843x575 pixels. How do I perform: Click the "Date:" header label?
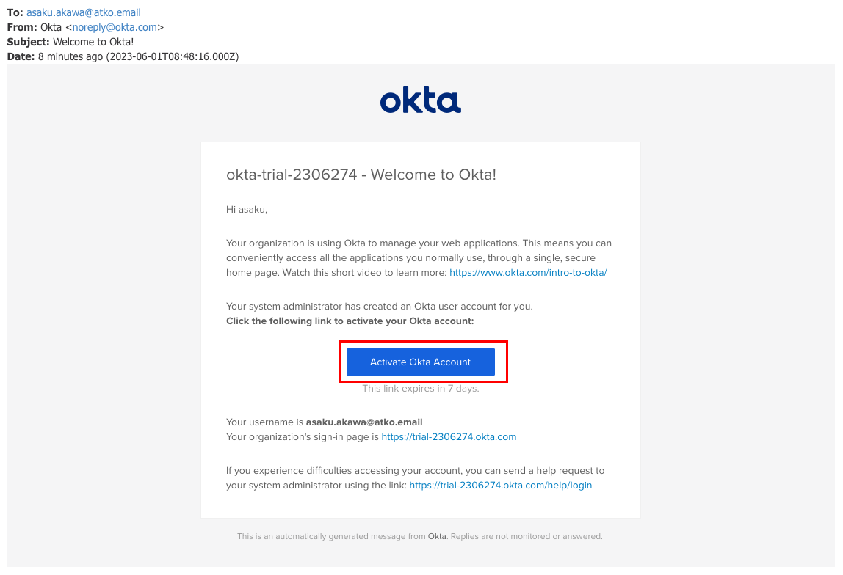(x=21, y=56)
